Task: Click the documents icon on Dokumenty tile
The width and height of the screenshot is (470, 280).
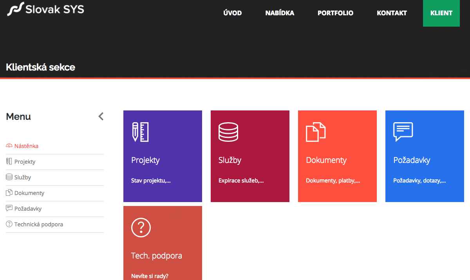Action: click(315, 132)
